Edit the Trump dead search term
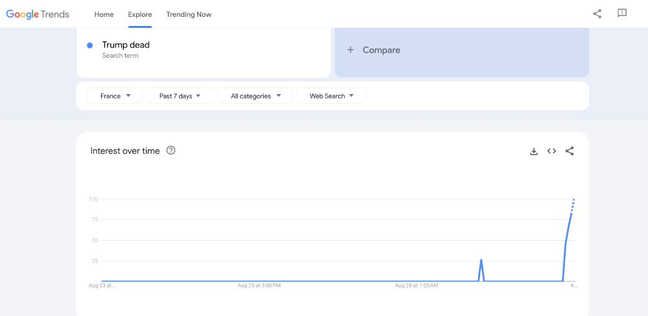Screen dimensions: 648x316 point(126,45)
